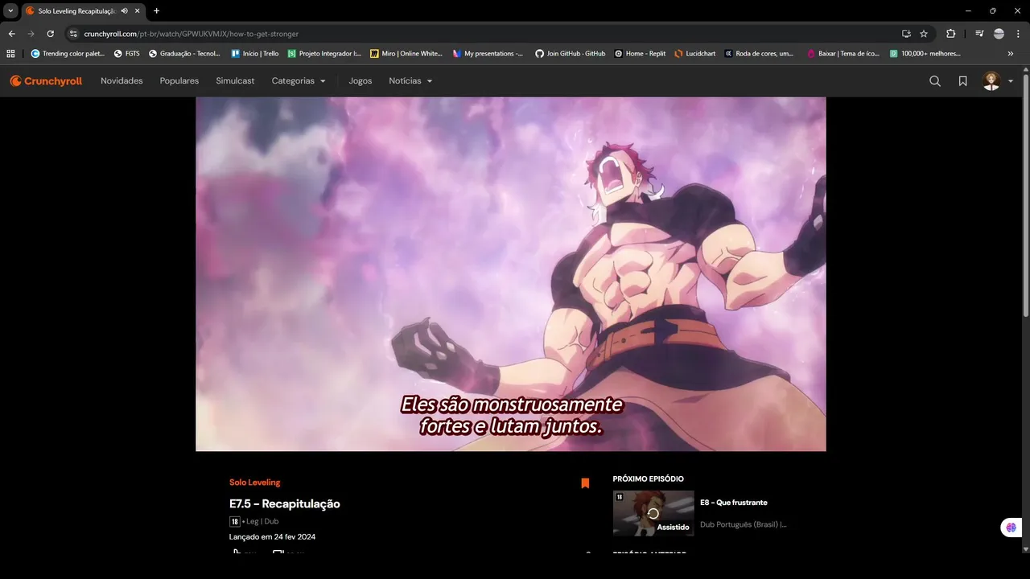The height and width of the screenshot is (579, 1030).
Task: Open the Simulcast page
Action: [x=235, y=81]
